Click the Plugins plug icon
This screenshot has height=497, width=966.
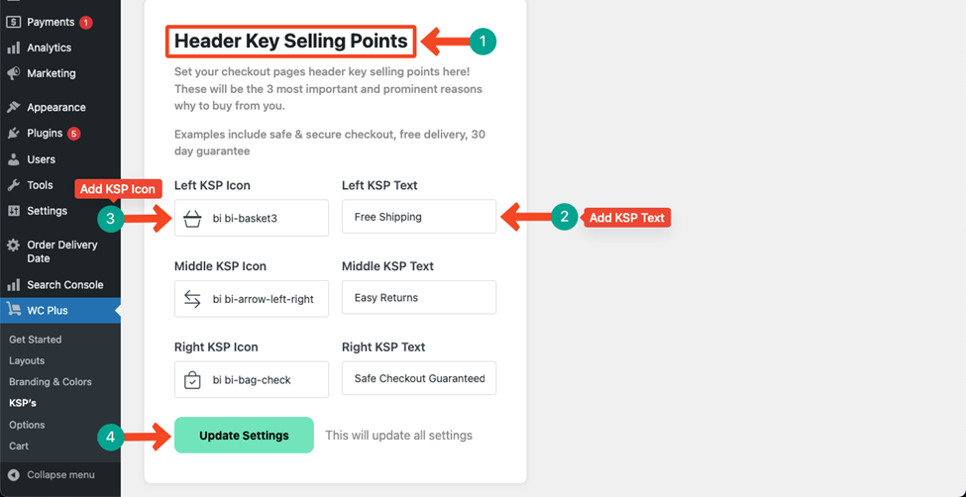click(x=14, y=133)
